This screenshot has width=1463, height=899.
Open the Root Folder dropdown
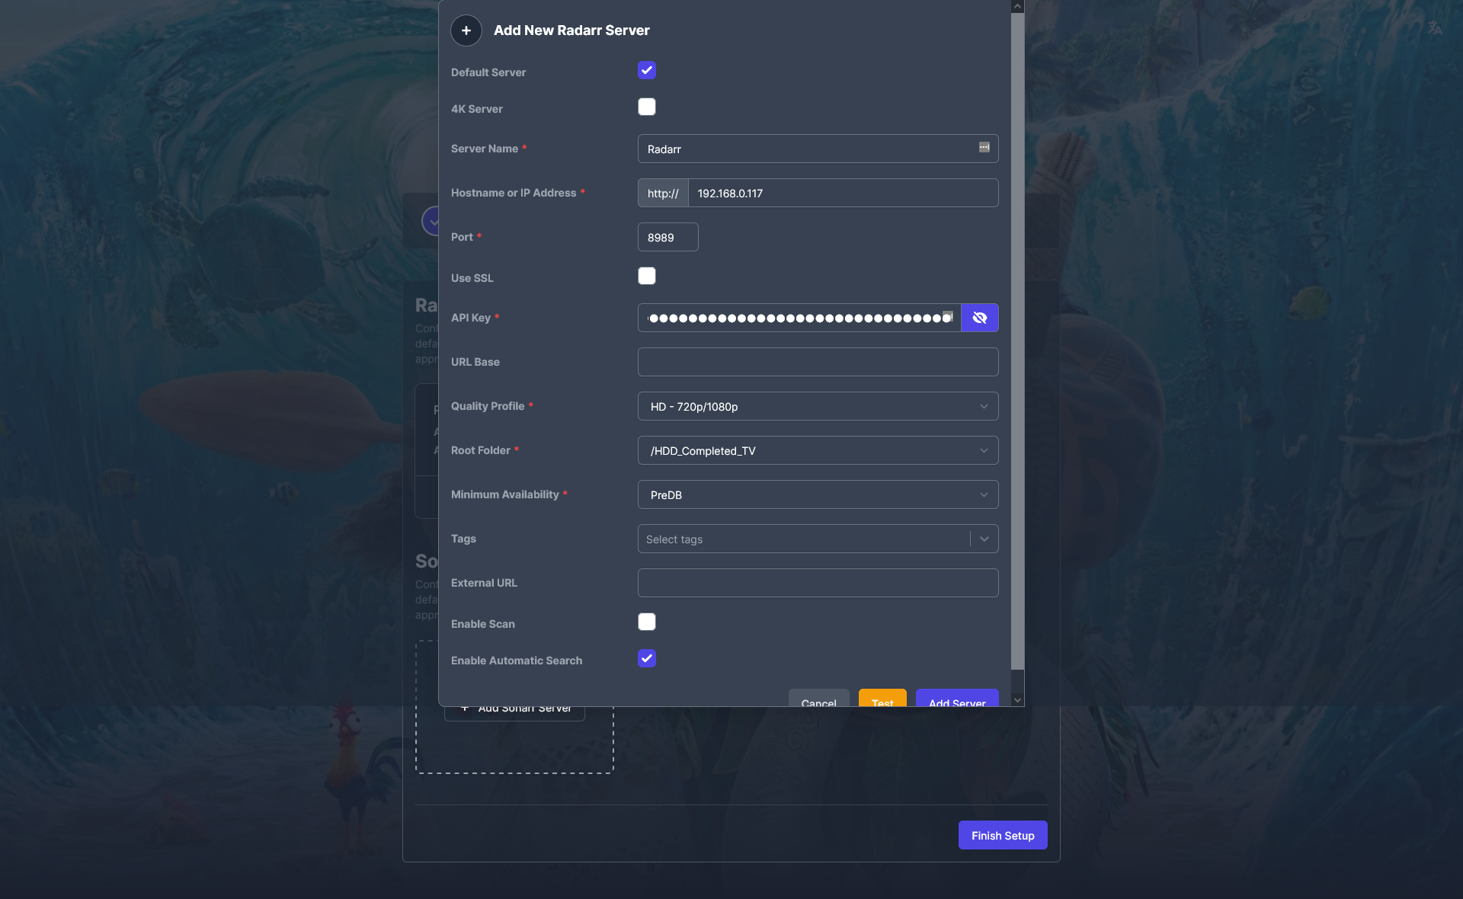pyautogui.click(x=818, y=450)
